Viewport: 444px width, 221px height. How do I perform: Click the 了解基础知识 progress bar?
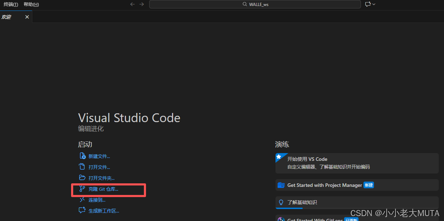pos(357,208)
